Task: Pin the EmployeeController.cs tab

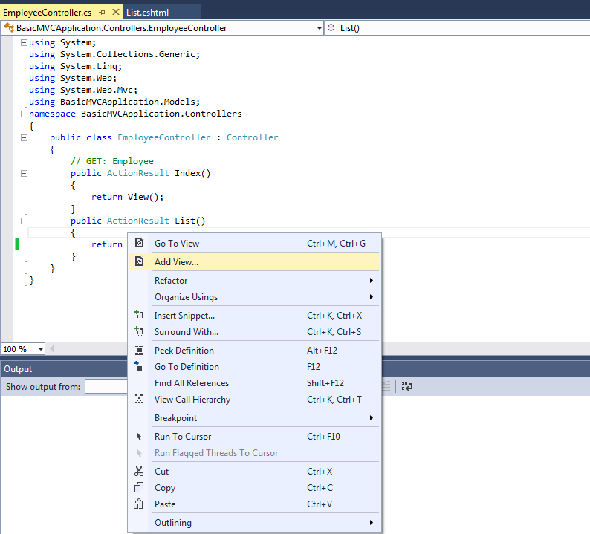Action: tap(102, 13)
